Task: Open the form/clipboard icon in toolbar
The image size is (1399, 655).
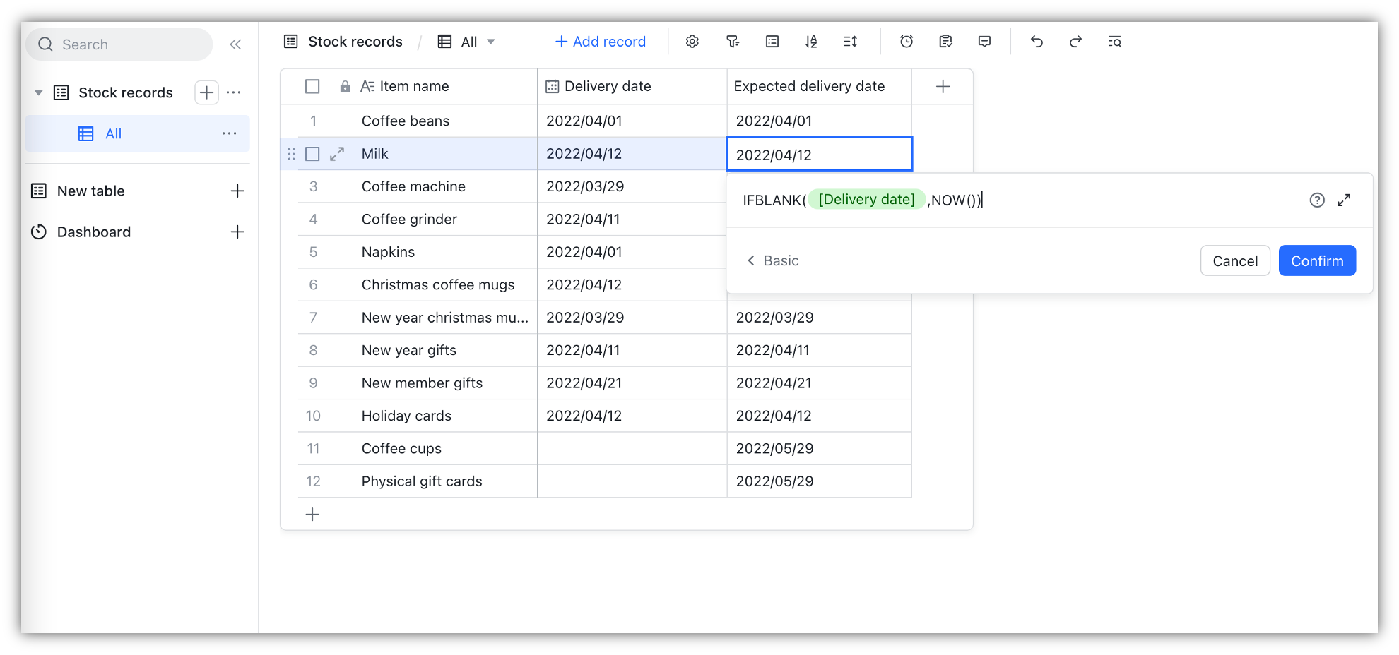Action: [945, 42]
